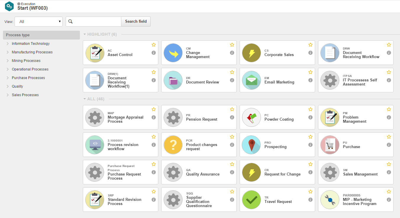Screen dimensions: 400x218
Task: Click the Email Marketing envelope icon
Action: click(x=252, y=80)
